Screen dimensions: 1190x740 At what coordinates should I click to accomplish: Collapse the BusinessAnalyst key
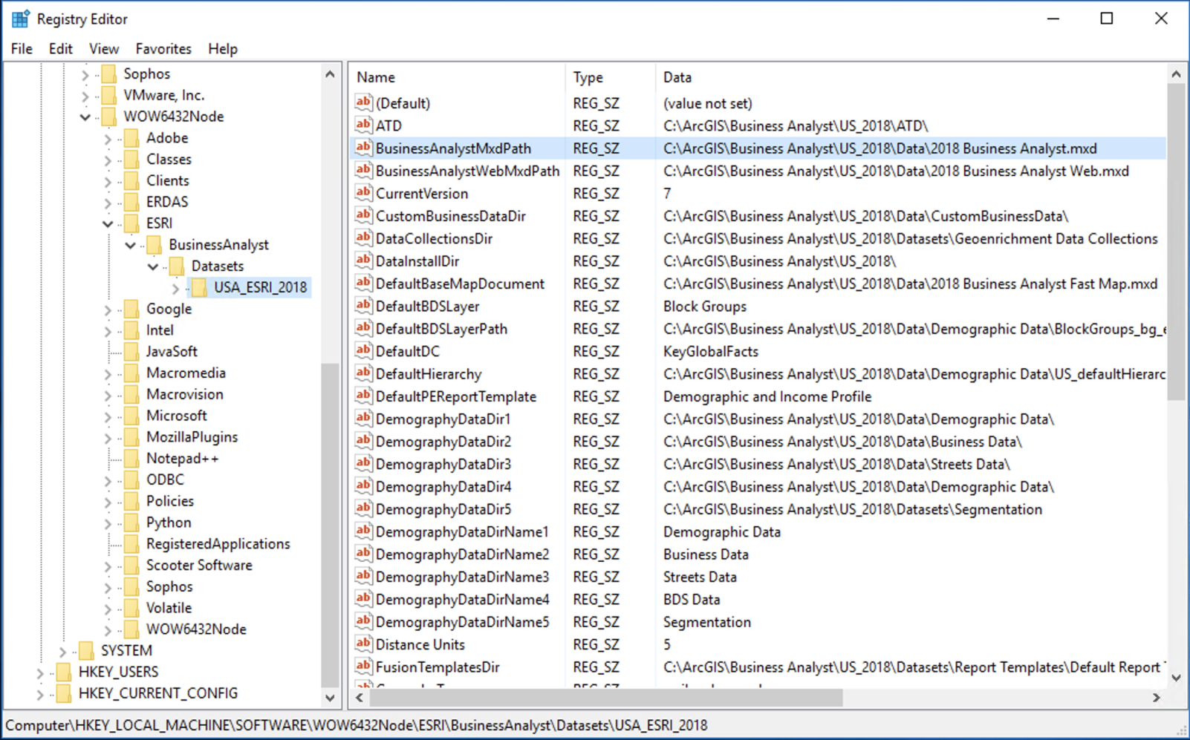tap(131, 245)
